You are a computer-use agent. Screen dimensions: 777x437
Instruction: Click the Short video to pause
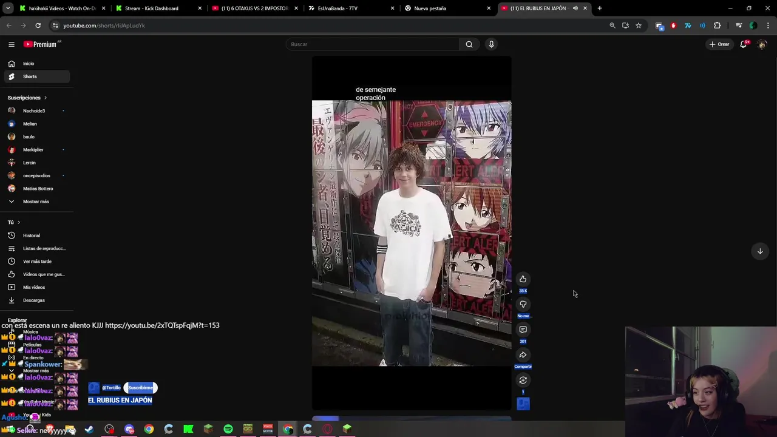[412, 234]
